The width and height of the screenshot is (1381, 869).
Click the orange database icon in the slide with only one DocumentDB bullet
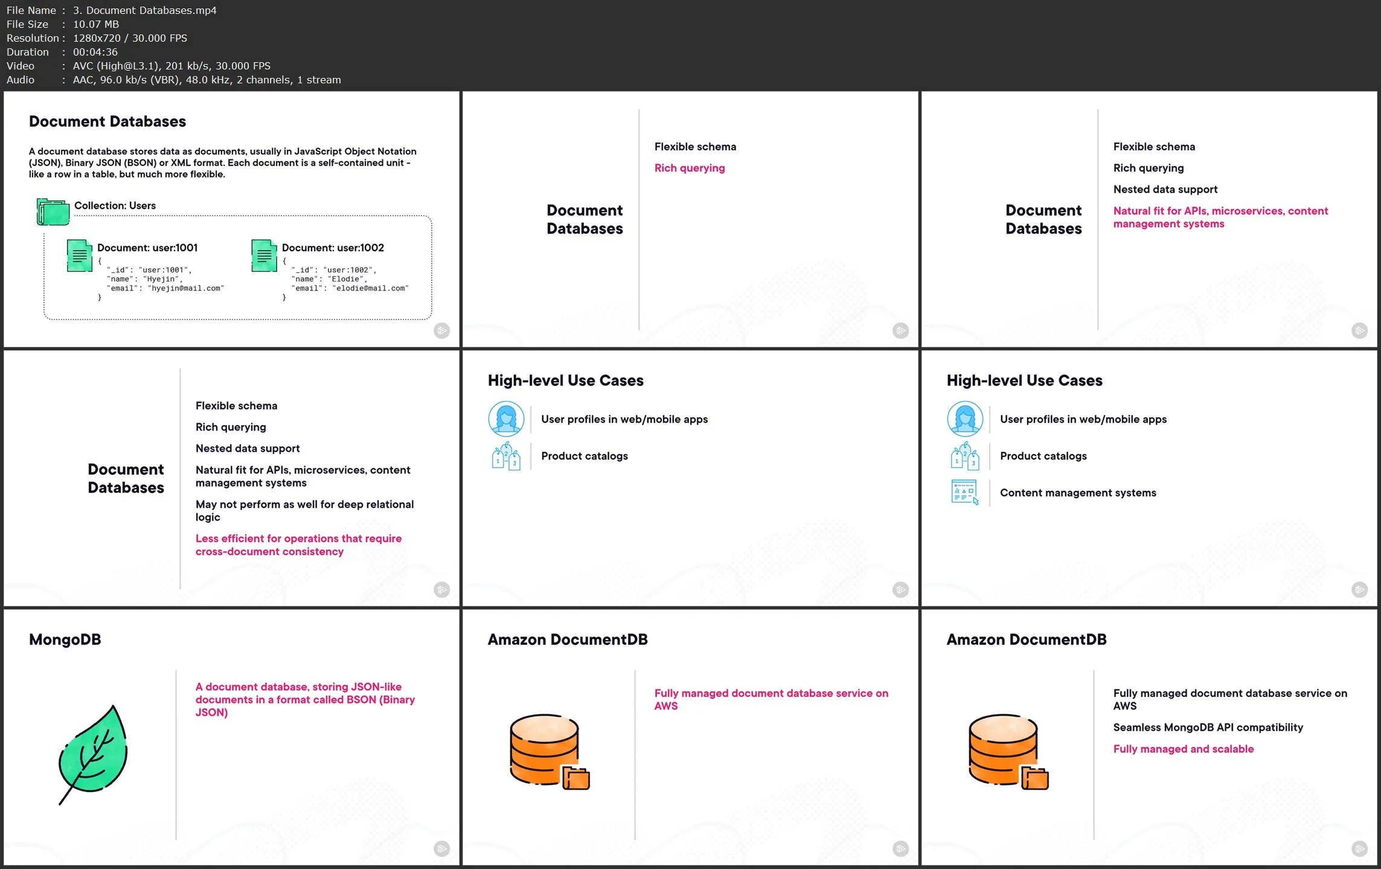tap(550, 752)
